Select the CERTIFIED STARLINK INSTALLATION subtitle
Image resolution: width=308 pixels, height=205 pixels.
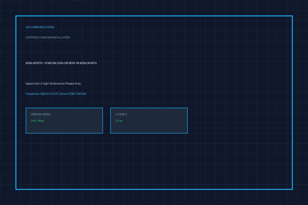click(47, 37)
